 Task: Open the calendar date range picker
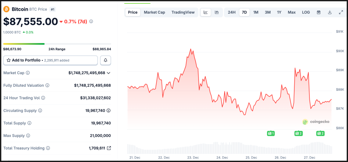(318, 12)
